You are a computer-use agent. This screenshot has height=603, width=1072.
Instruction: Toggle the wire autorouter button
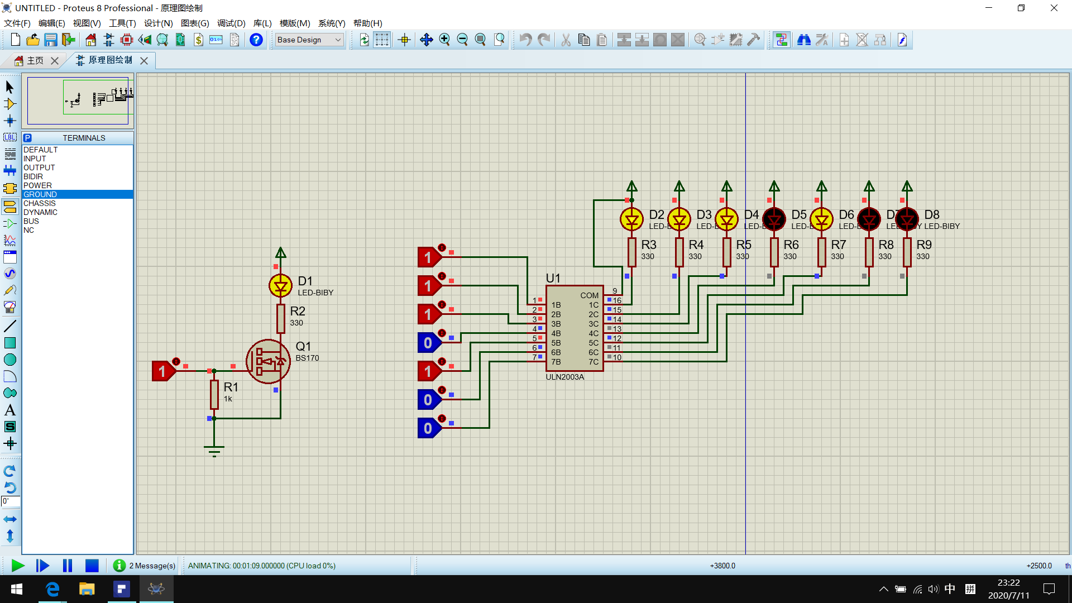[x=782, y=40]
